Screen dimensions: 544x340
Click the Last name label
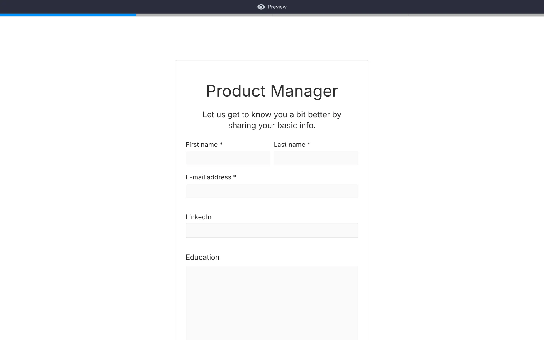pos(289,144)
